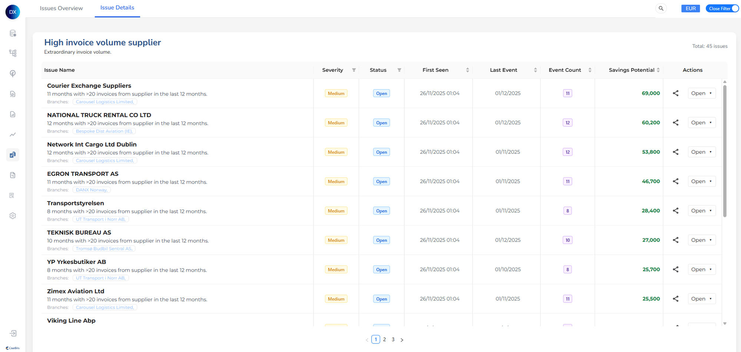This screenshot has width=741, height=352.
Task: Open the action dropdown for Zimex Aviation Ltd
Action: (701, 299)
